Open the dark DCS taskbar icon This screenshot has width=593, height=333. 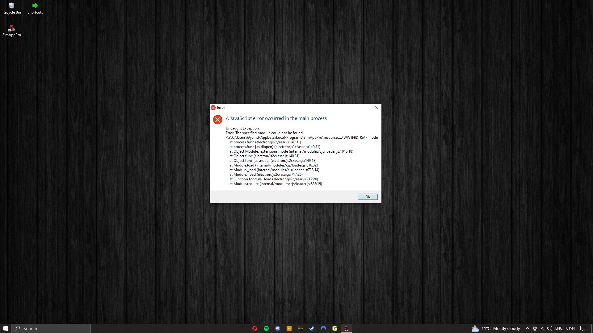(x=301, y=328)
